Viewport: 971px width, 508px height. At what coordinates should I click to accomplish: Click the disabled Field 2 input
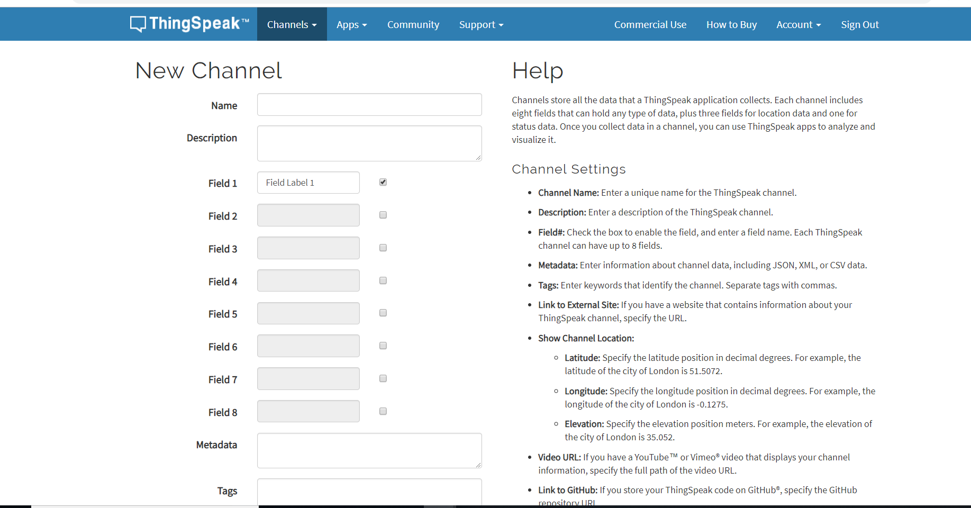[308, 215]
